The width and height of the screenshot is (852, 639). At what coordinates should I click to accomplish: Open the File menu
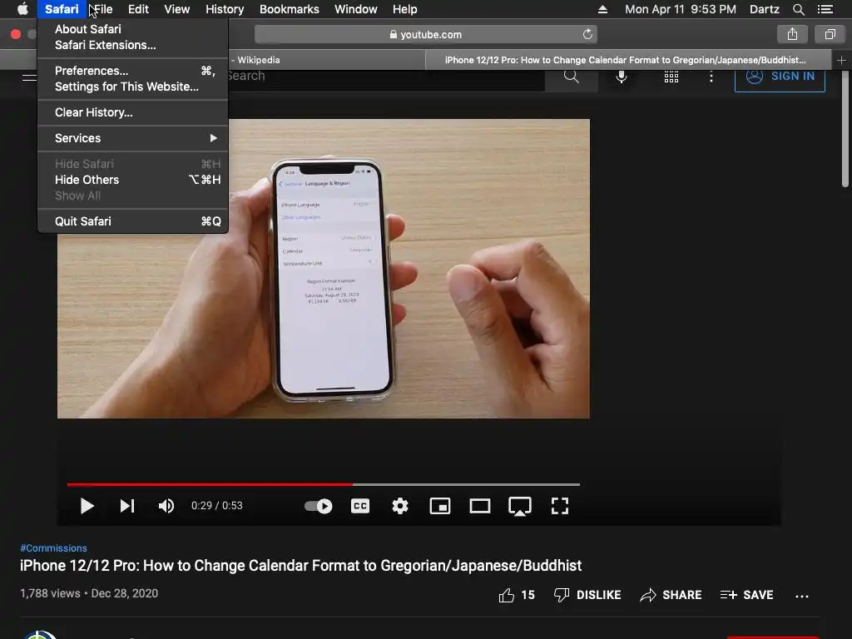coord(103,9)
